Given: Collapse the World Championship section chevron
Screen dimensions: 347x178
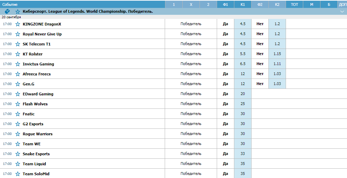Looking at the screenshot, I should point(342,11).
